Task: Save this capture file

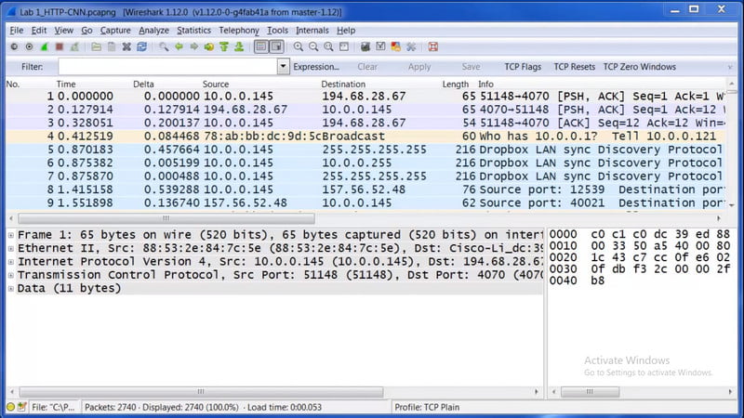Action: pyautogui.click(x=112, y=47)
